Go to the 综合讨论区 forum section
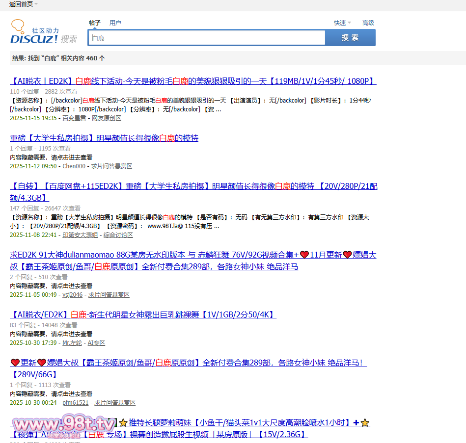The height and width of the screenshot is (443, 466). click(118, 235)
